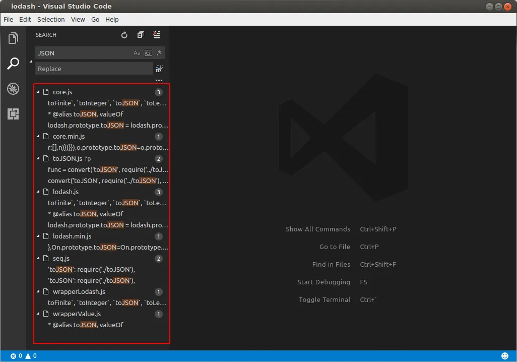Open the View menu

pos(78,20)
